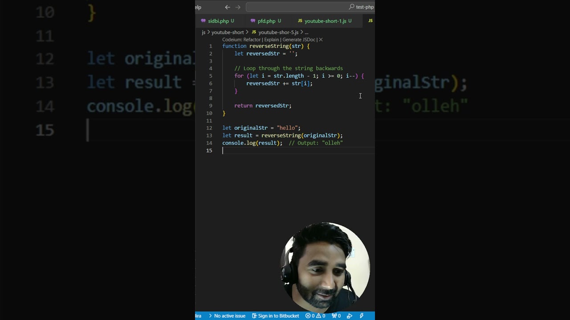570x320 pixels.
Task: Click Generate JSDoc code lens
Action: coord(299,40)
